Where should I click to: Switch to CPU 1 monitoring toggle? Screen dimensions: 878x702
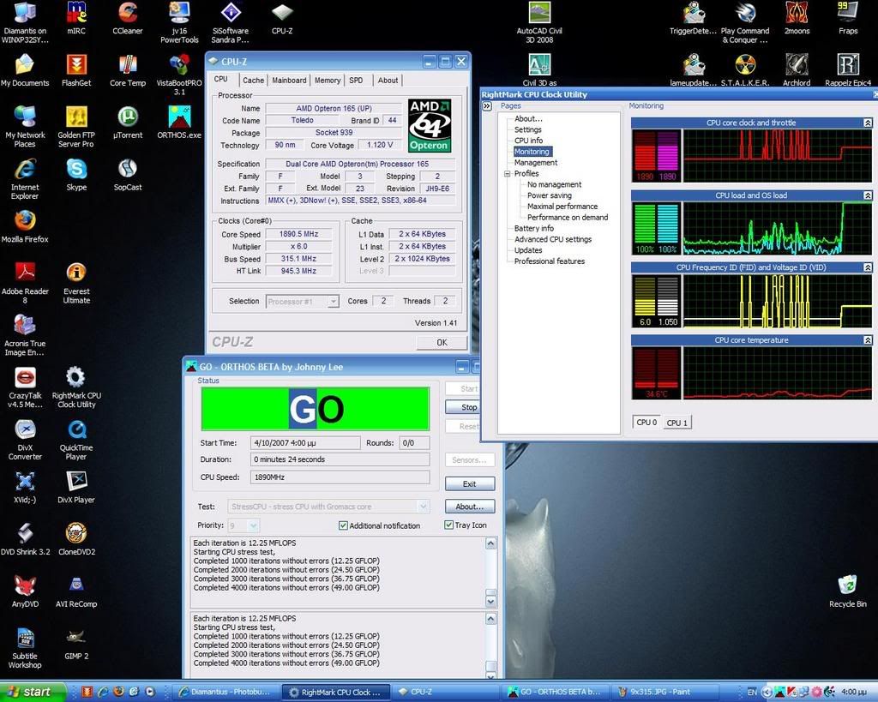tap(677, 423)
